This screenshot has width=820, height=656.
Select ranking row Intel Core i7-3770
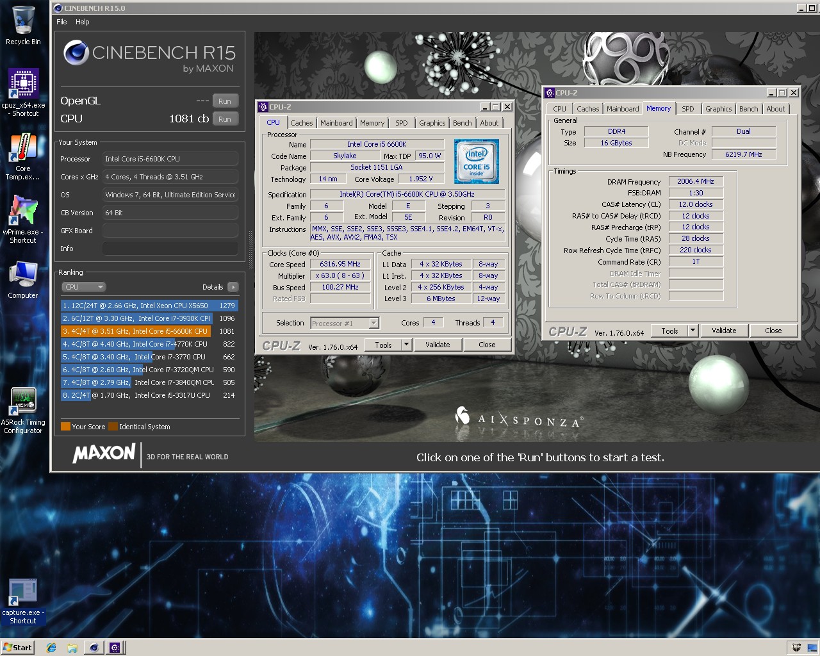click(149, 357)
